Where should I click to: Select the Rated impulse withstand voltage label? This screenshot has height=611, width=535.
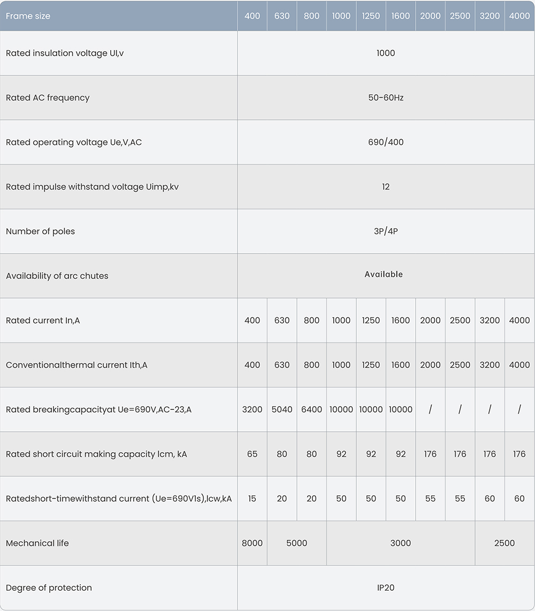pos(92,187)
